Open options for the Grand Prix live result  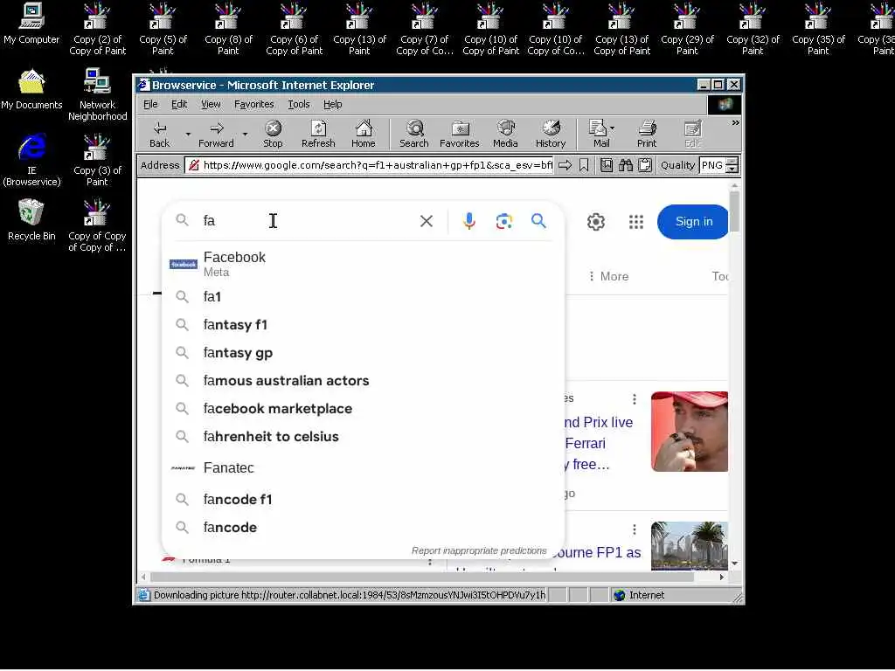pyautogui.click(x=635, y=398)
